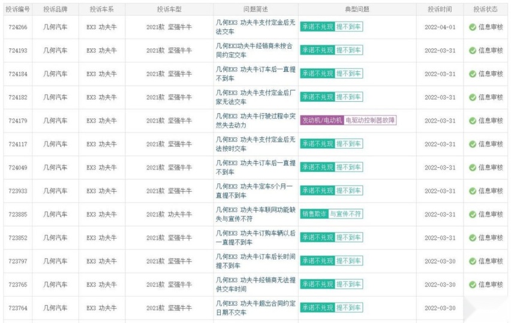Image resolution: width=511 pixels, height=323 pixels.
Task: Click green check icon in row 723797
Action: point(473,261)
